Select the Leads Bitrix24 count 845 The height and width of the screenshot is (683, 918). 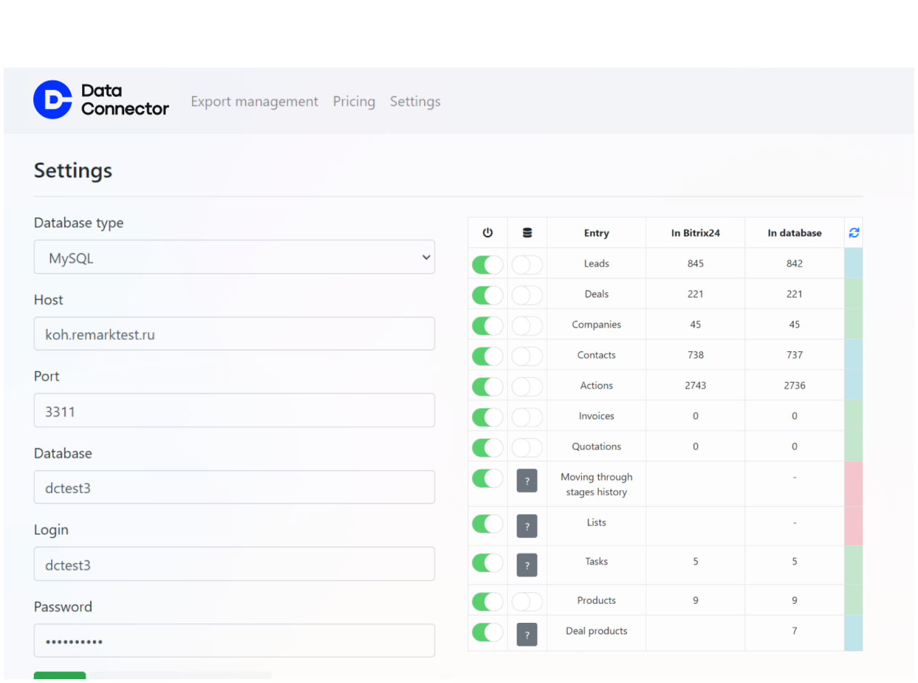pos(695,264)
